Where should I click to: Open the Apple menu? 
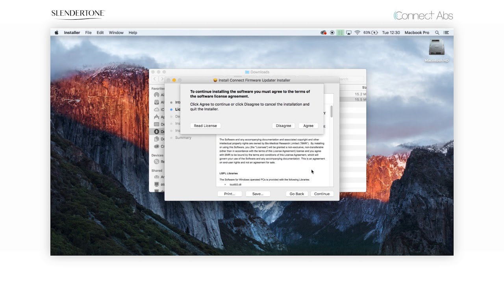tap(56, 33)
